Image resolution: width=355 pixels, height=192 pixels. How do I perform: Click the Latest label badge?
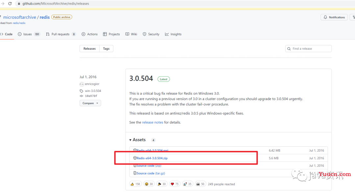coord(163,79)
